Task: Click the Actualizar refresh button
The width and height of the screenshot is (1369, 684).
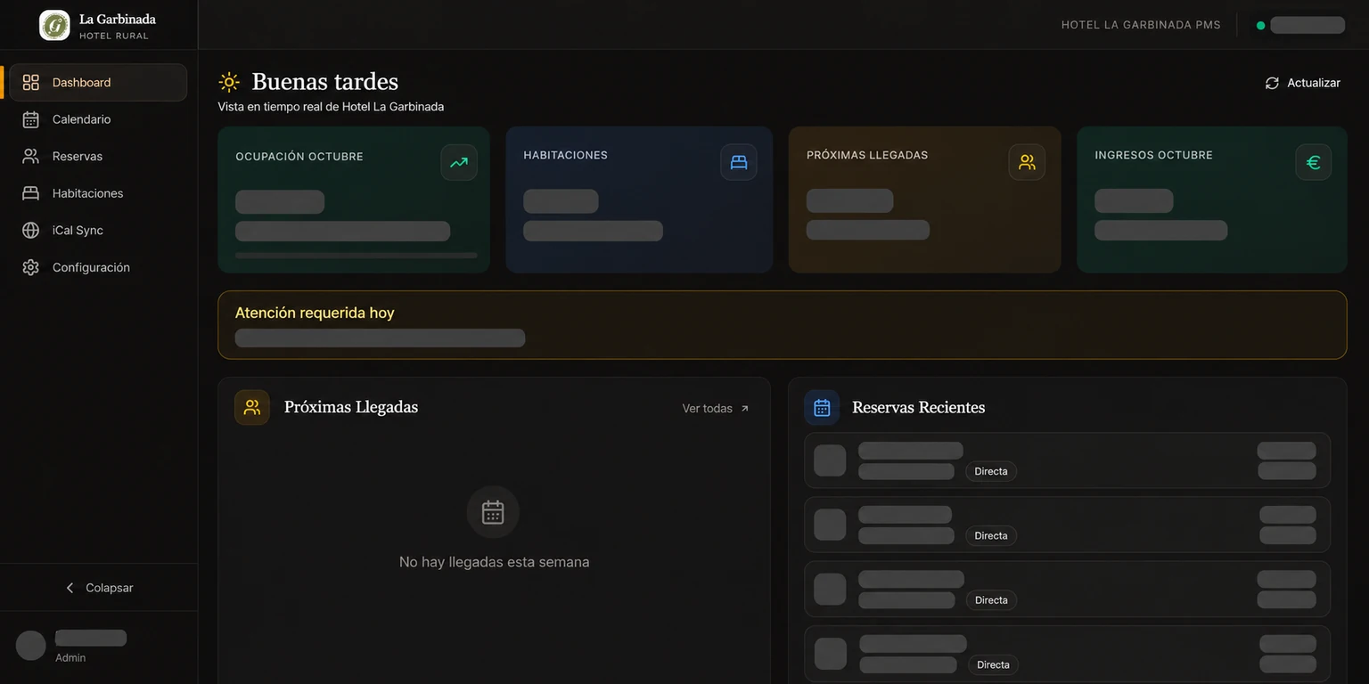Action: pos(1302,83)
